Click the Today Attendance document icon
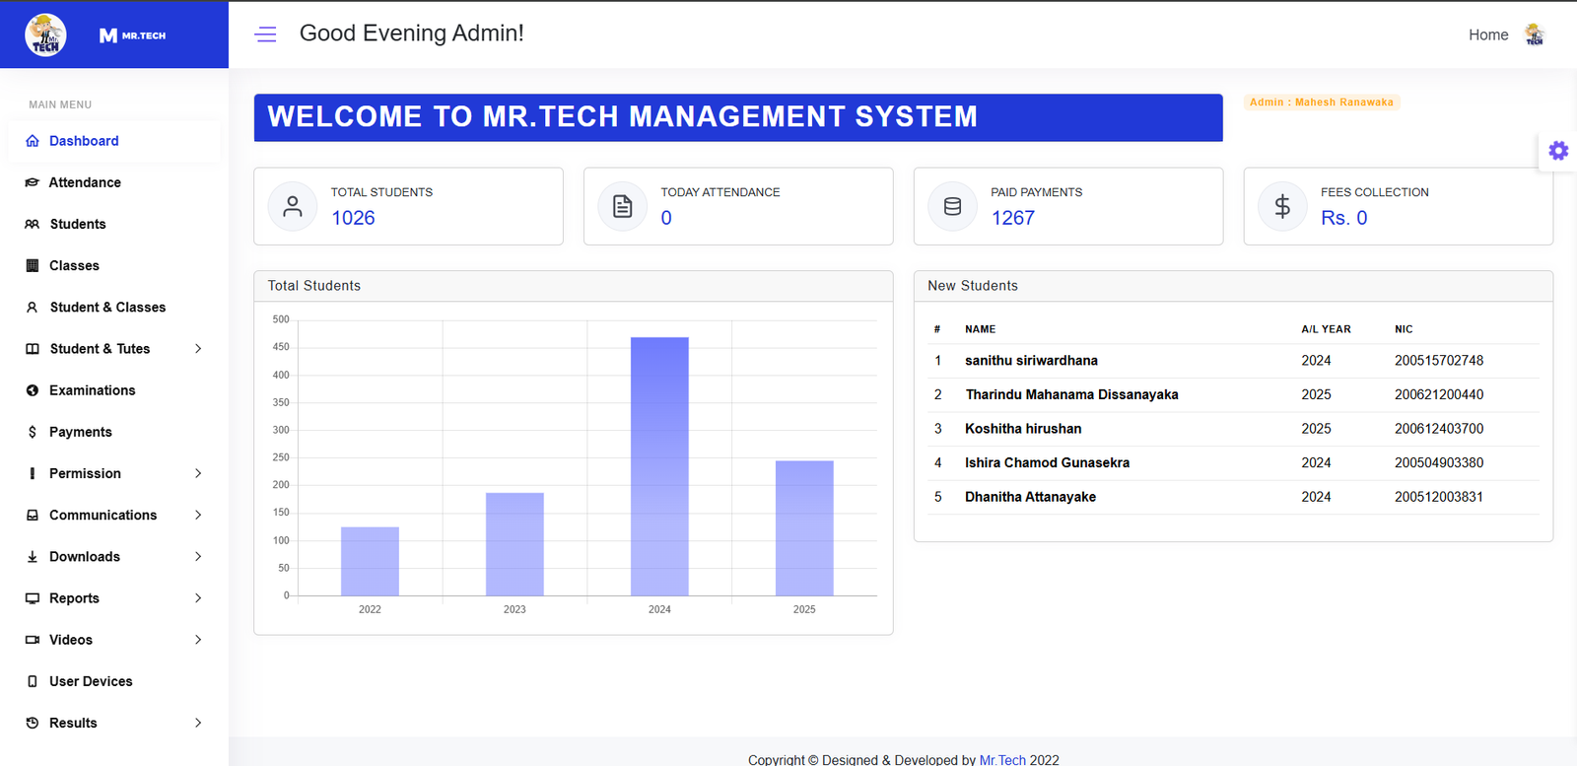The height and width of the screenshot is (766, 1577). (623, 206)
